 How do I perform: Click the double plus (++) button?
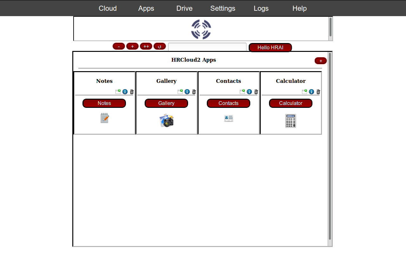[146, 46]
